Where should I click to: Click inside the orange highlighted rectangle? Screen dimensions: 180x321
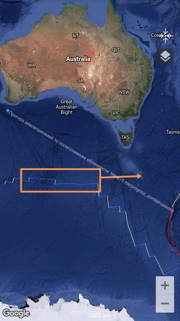point(60,180)
